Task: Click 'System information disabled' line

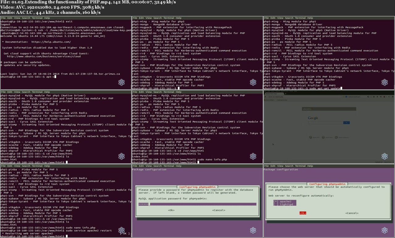Action: pos(47,48)
